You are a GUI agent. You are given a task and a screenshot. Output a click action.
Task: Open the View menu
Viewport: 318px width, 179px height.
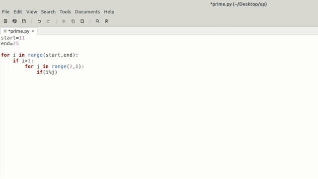32,12
